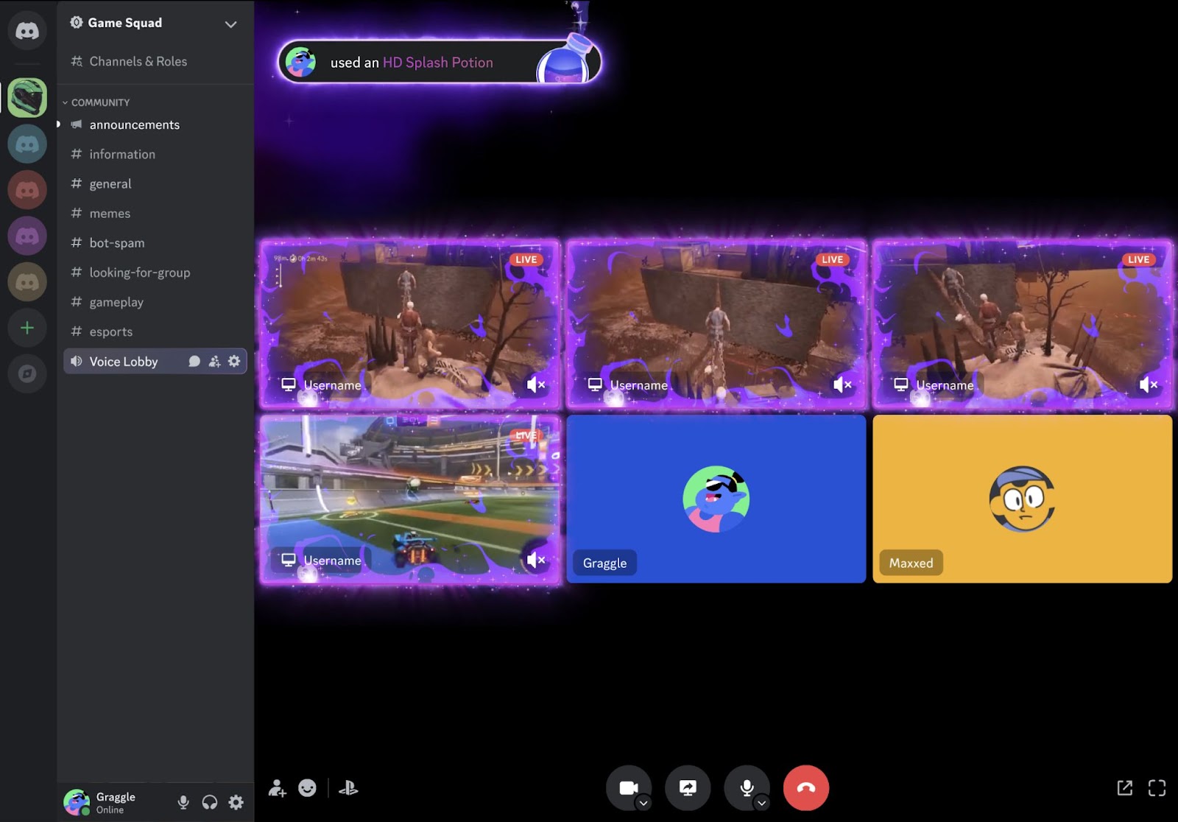Turn on camera
The width and height of the screenshot is (1178, 822).
pyautogui.click(x=628, y=788)
